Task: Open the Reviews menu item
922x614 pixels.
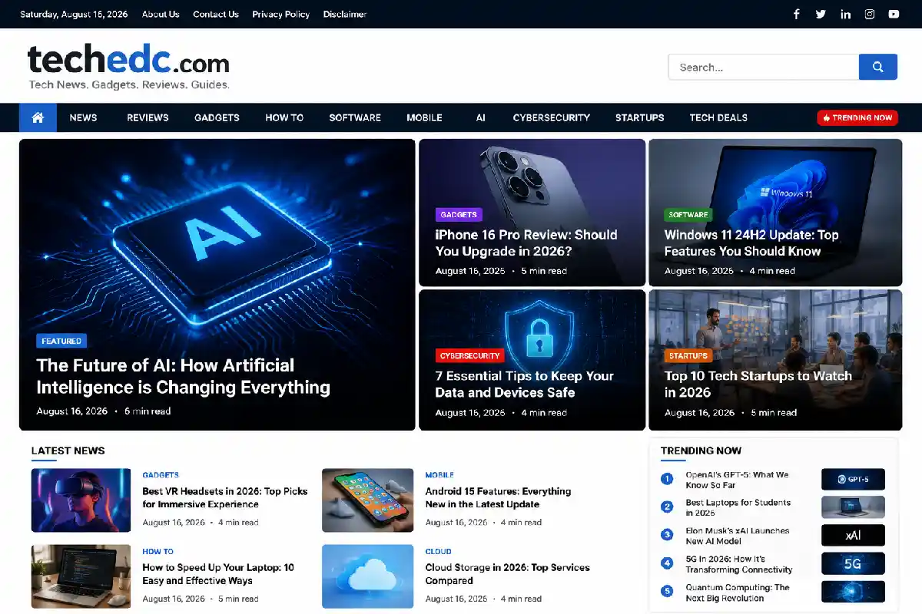Action: tap(148, 117)
